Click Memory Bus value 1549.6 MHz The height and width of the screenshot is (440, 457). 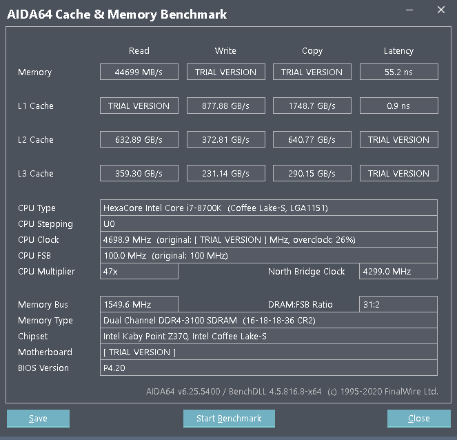click(x=139, y=304)
